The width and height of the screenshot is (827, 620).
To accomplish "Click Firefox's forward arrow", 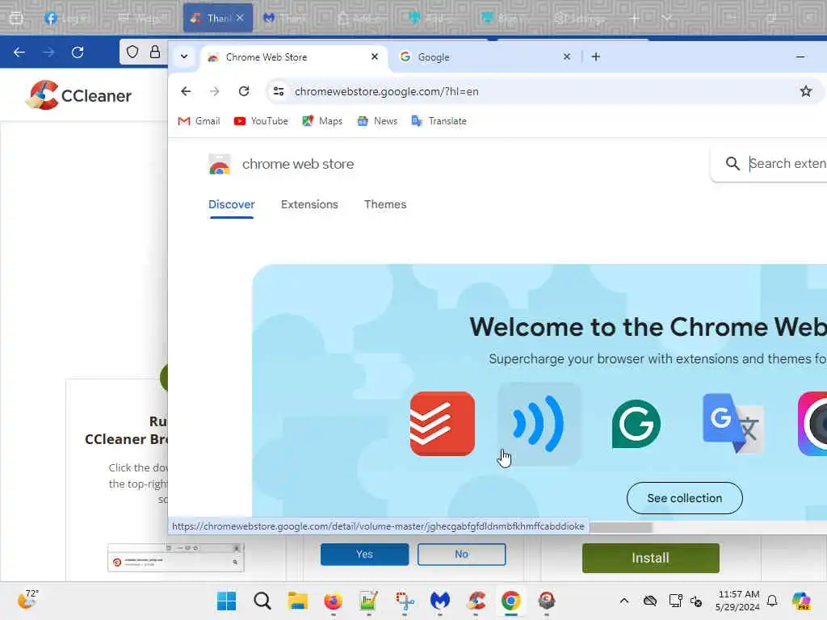I will click(48, 52).
